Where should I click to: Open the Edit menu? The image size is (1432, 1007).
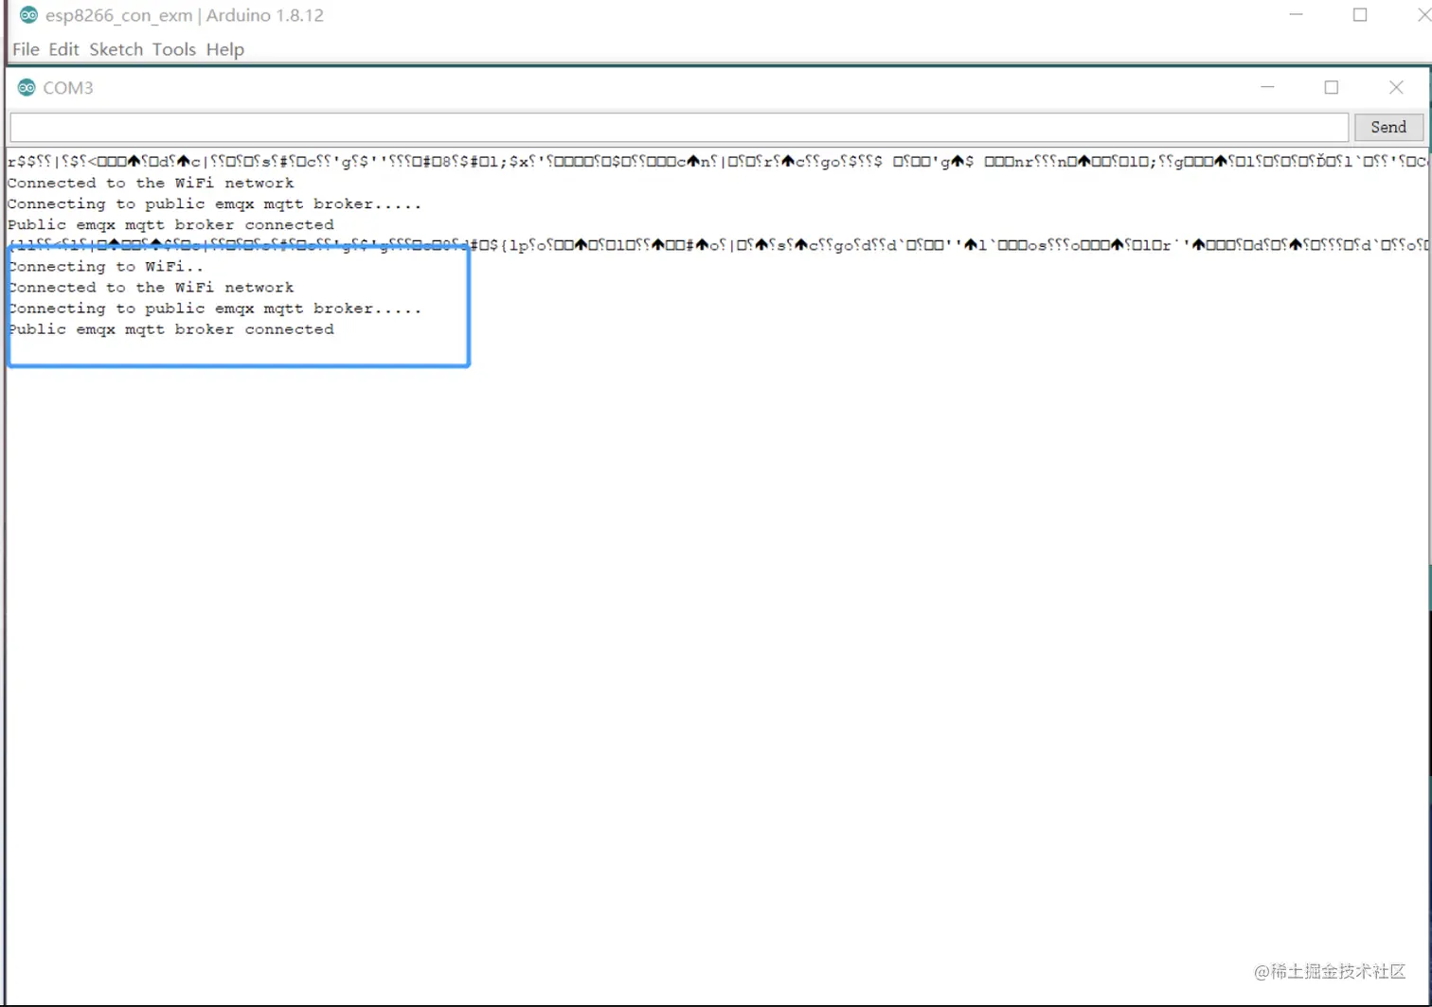click(63, 49)
